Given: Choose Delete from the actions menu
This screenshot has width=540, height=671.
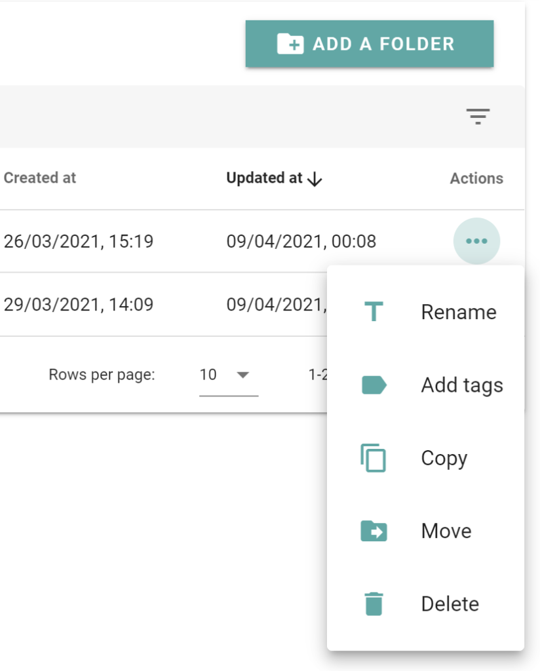Looking at the screenshot, I should pos(425,604).
